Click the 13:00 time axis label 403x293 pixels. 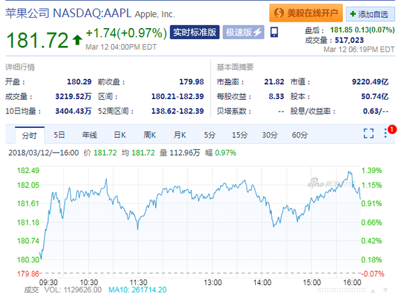click(x=212, y=283)
